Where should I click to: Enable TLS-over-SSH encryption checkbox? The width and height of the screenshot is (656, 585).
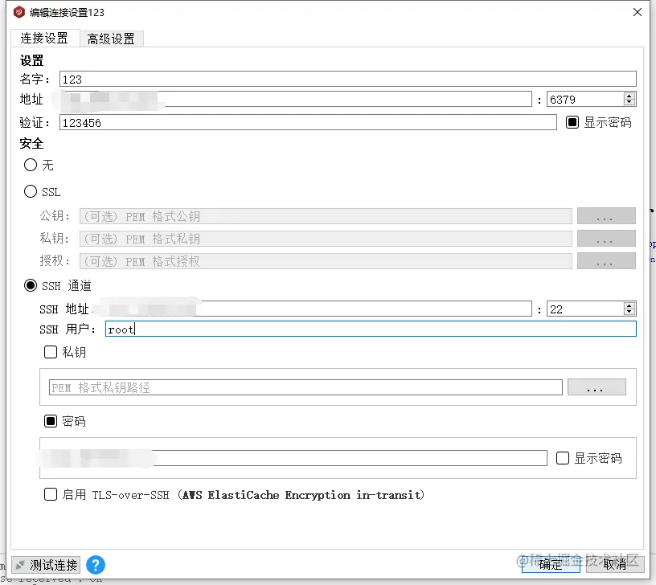51,495
